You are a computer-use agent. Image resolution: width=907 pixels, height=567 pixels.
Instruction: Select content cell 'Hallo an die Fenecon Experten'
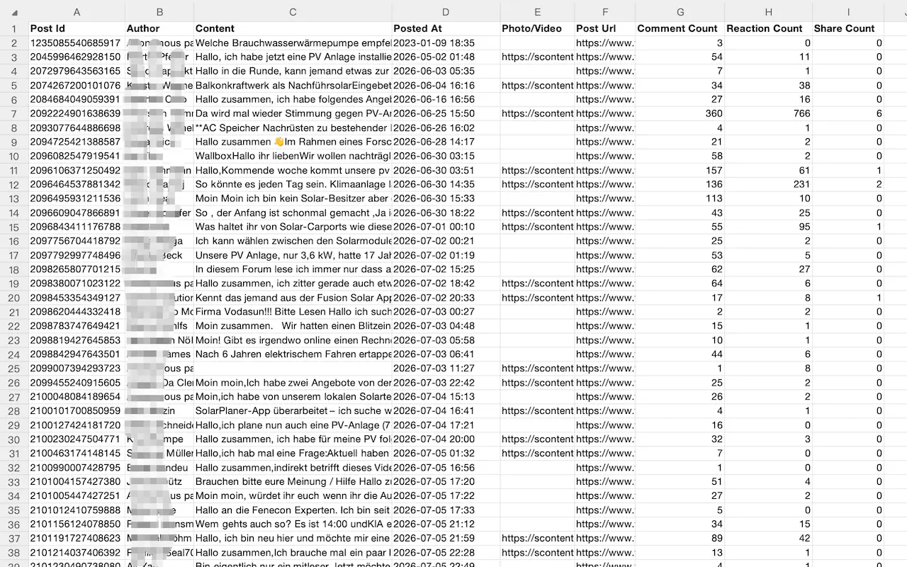[x=293, y=510]
